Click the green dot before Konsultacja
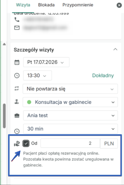 click(29, 102)
